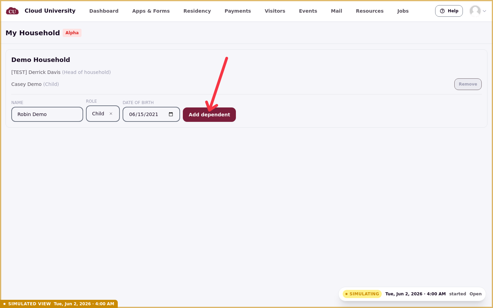Click the [TEST] Derrick Davis member name

pos(36,72)
